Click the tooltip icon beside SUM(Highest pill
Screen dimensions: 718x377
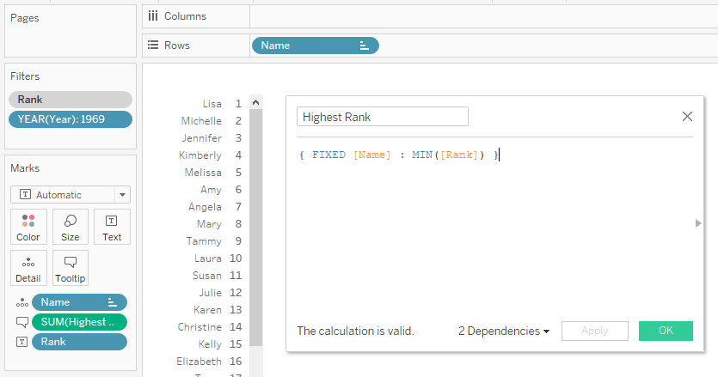click(21, 322)
